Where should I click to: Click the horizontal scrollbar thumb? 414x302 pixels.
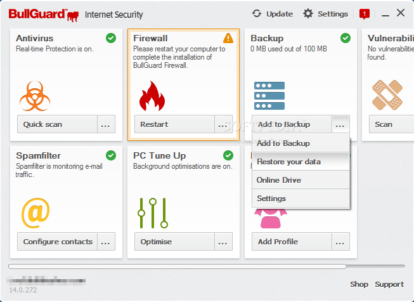pos(178,266)
